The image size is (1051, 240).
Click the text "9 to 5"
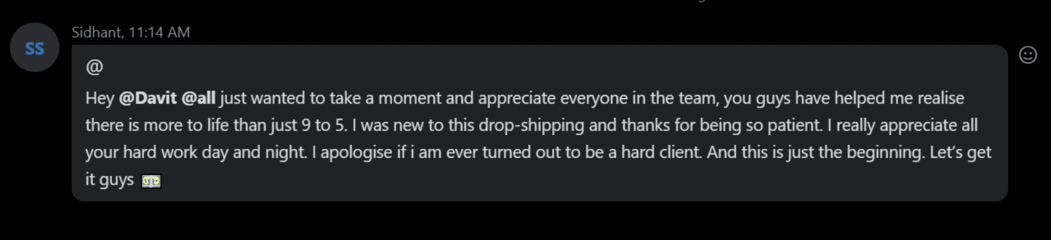(x=324, y=125)
